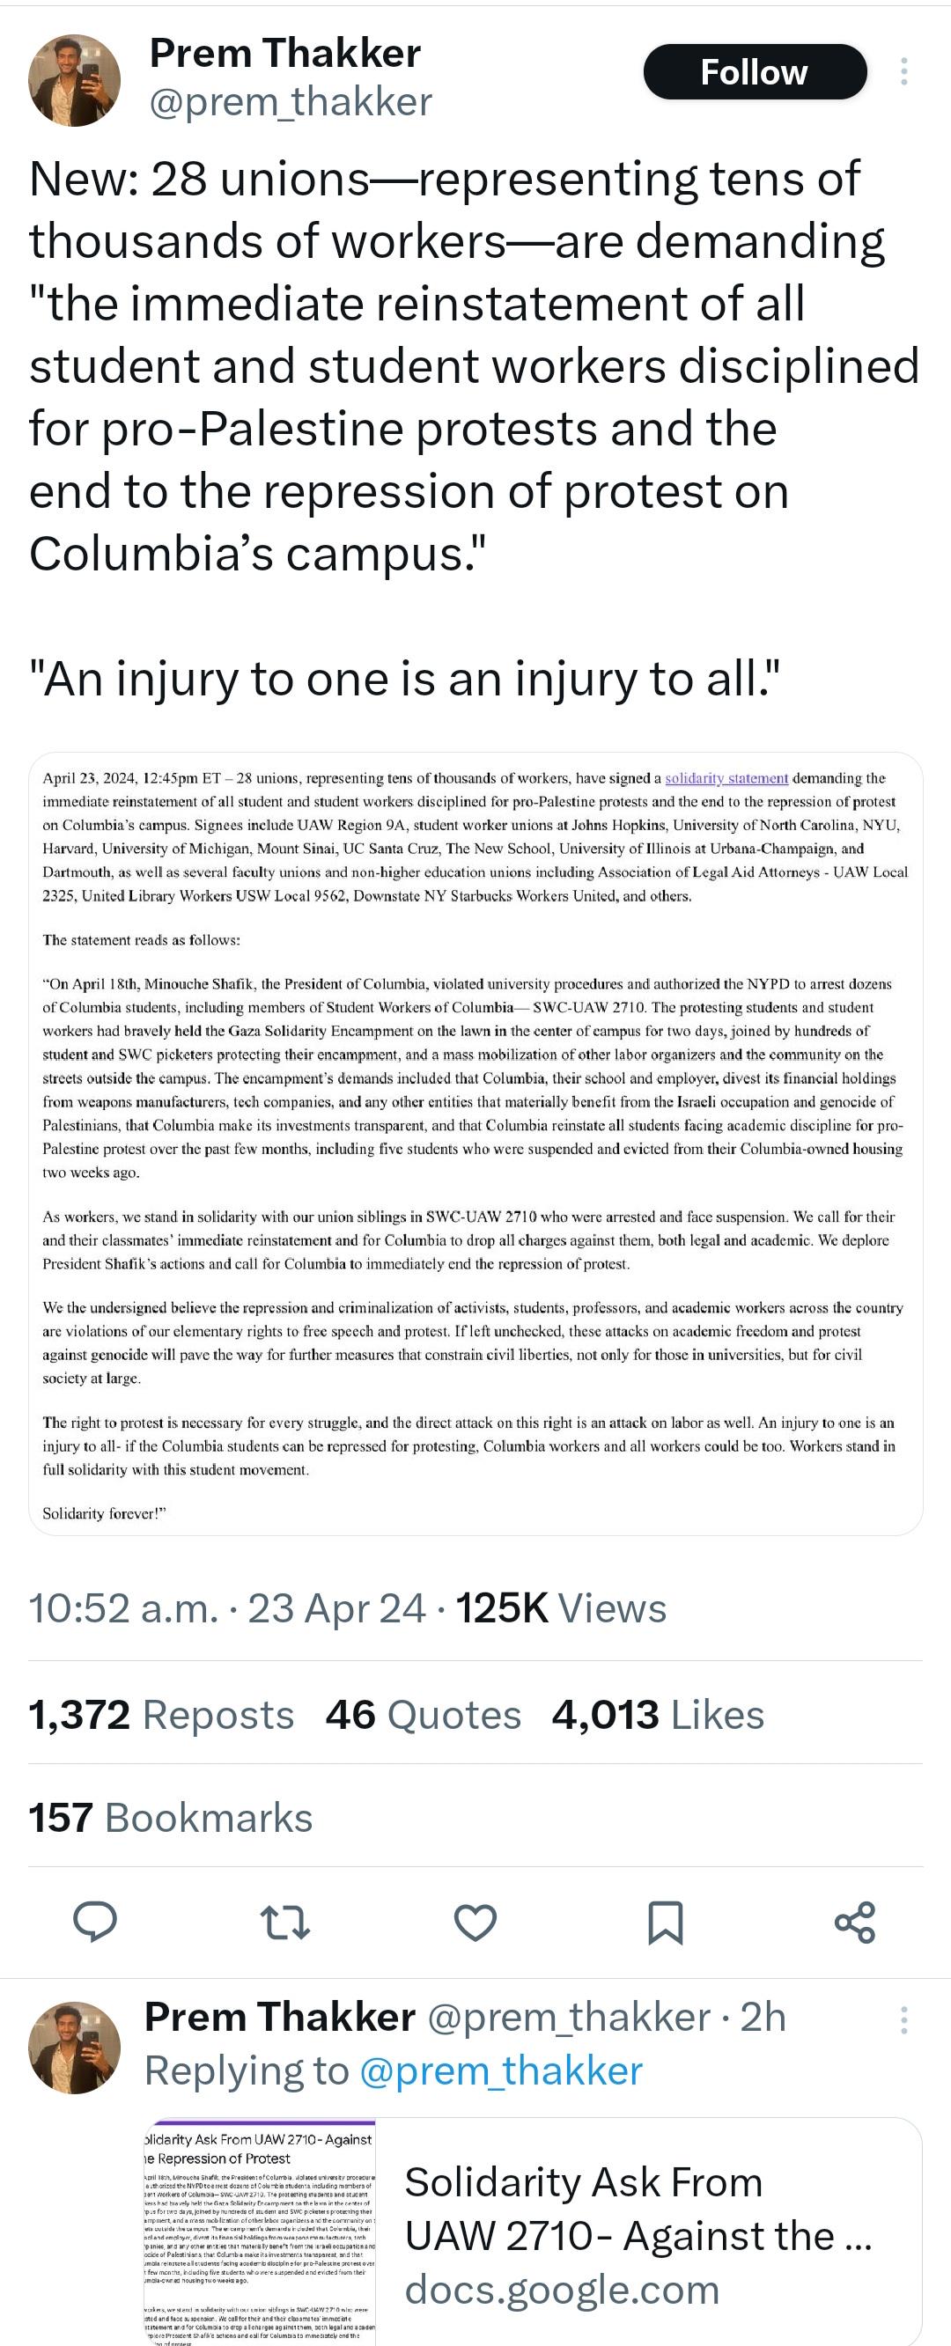The image size is (951, 2346).
Task: Follow Prem Thakker
Action: click(755, 72)
